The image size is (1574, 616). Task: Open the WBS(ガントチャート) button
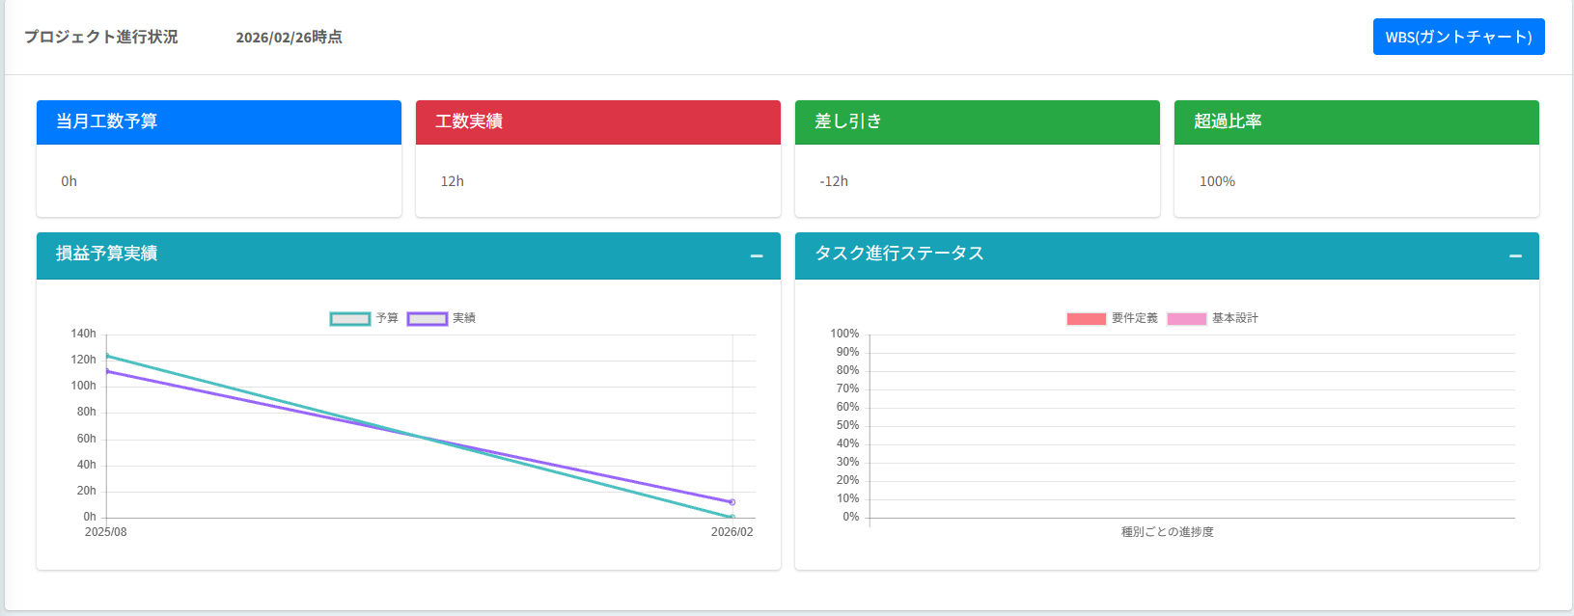1457,37
